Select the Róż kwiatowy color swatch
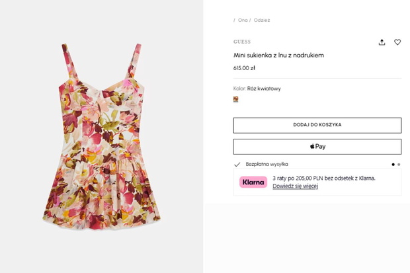This screenshot has width=410, height=273. click(235, 99)
